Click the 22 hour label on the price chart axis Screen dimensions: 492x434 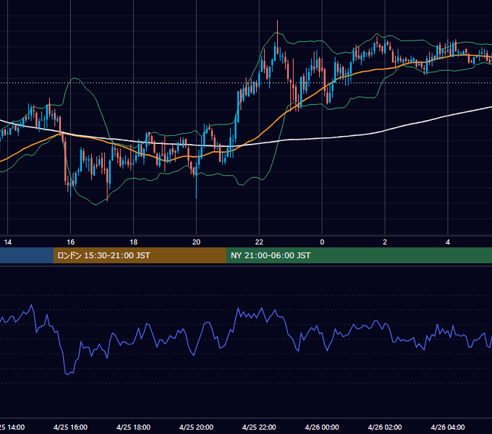259,242
